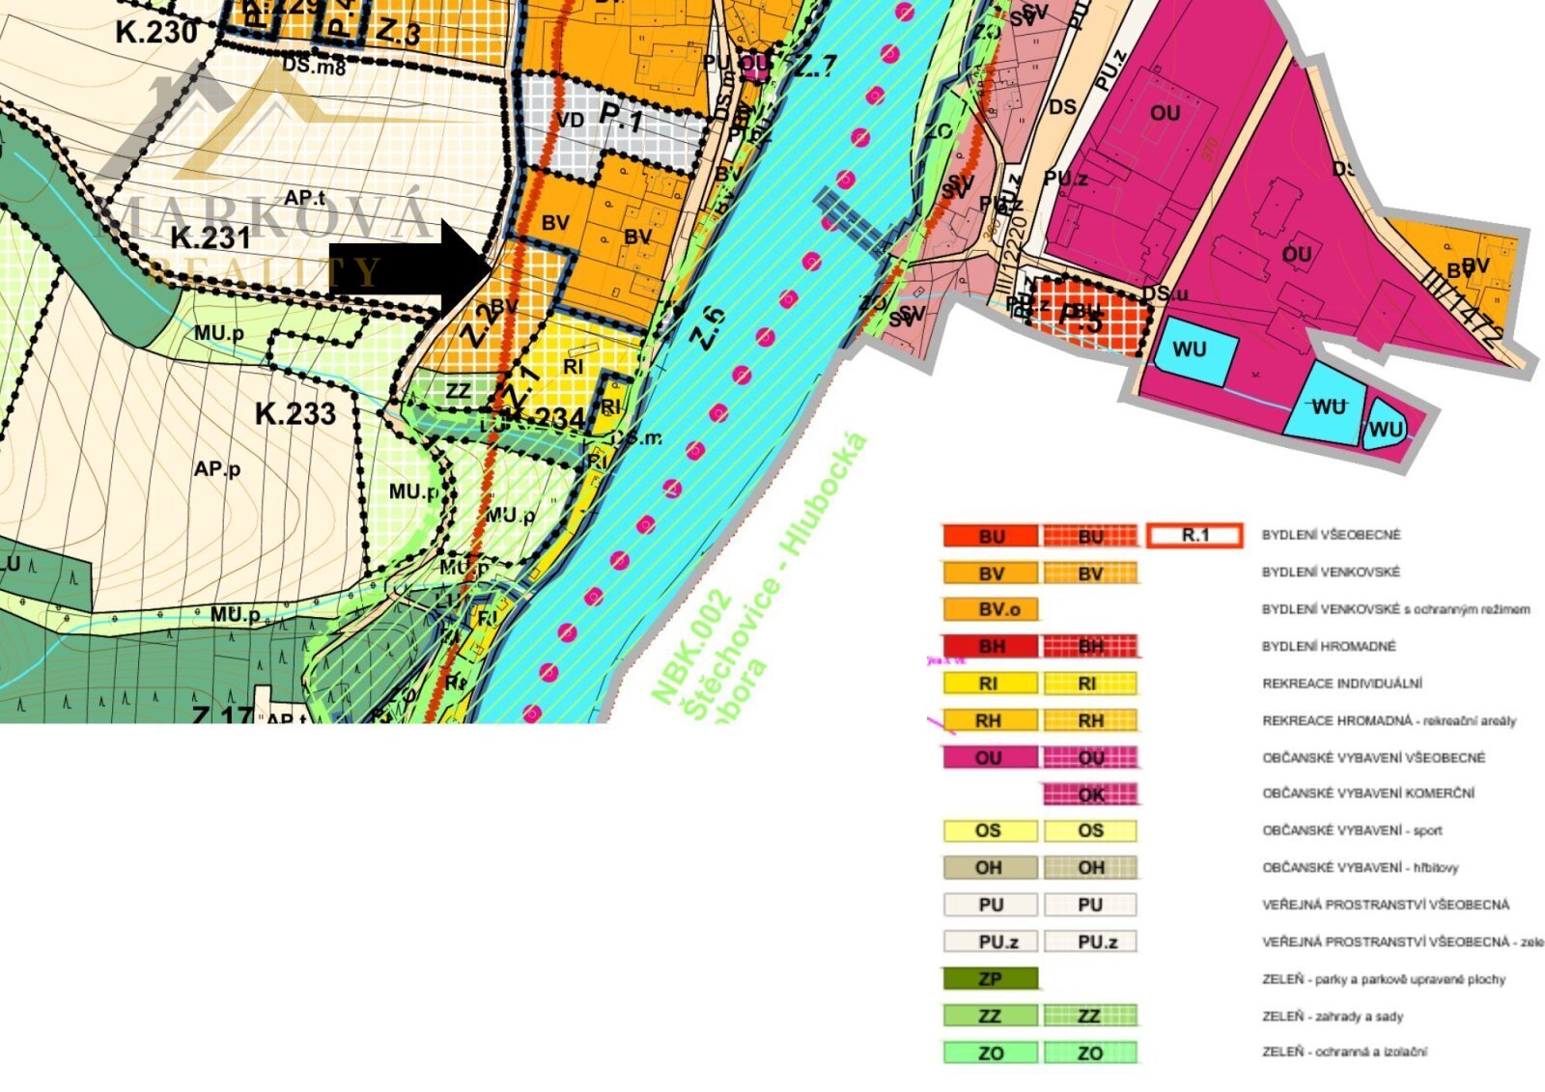The image size is (1545, 1092).
Task: Select the solid OH cemetery legend swatch
Action: click(x=991, y=867)
